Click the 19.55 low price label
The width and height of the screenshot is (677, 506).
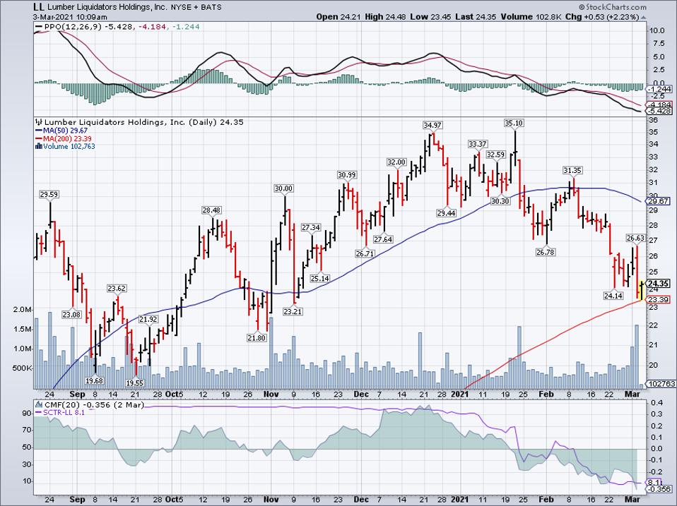pyautogui.click(x=136, y=382)
